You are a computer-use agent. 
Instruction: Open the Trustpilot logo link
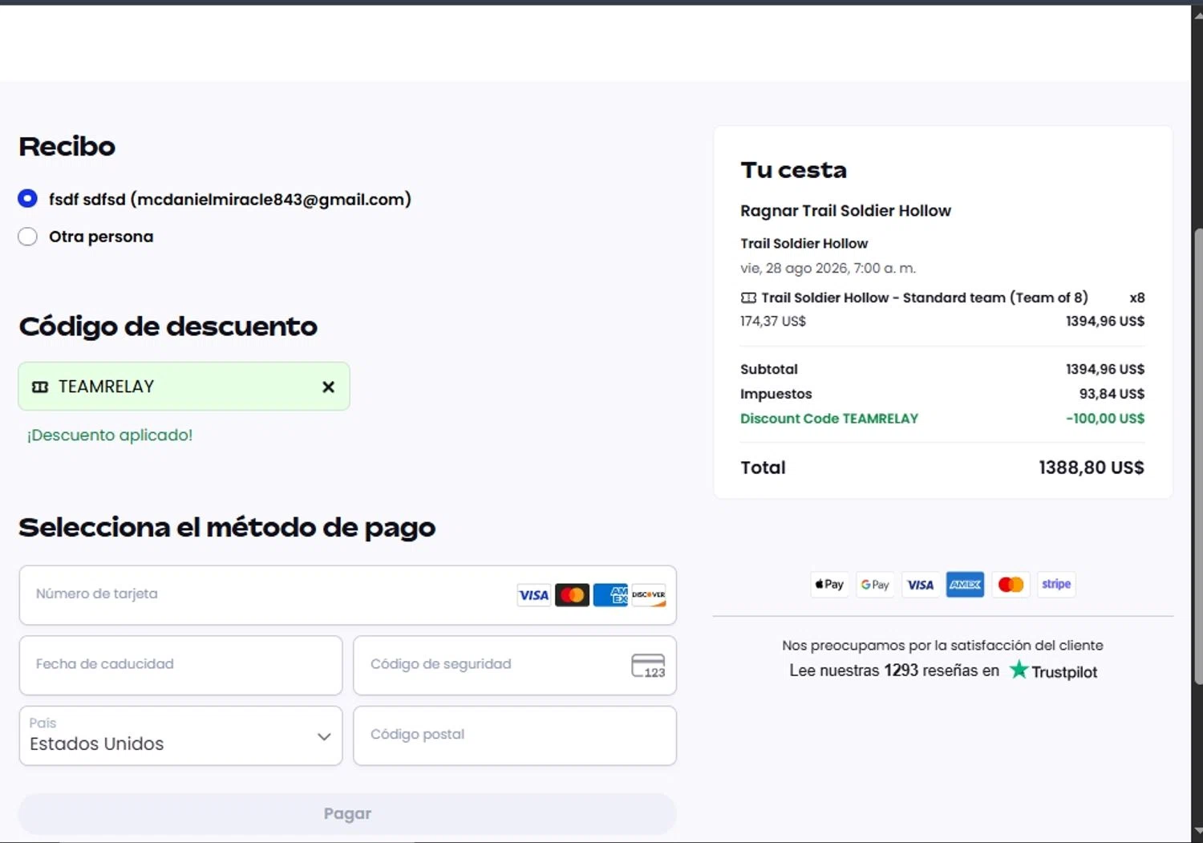tap(1053, 671)
